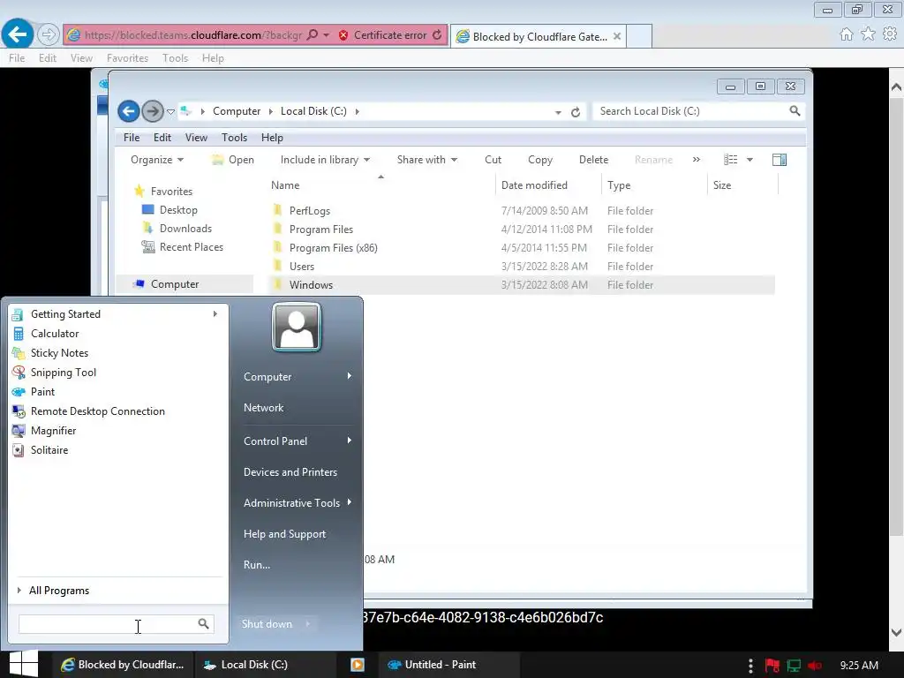Image resolution: width=904 pixels, height=678 pixels.
Task: Select the Program Files (x86) folder
Action: coord(333,248)
